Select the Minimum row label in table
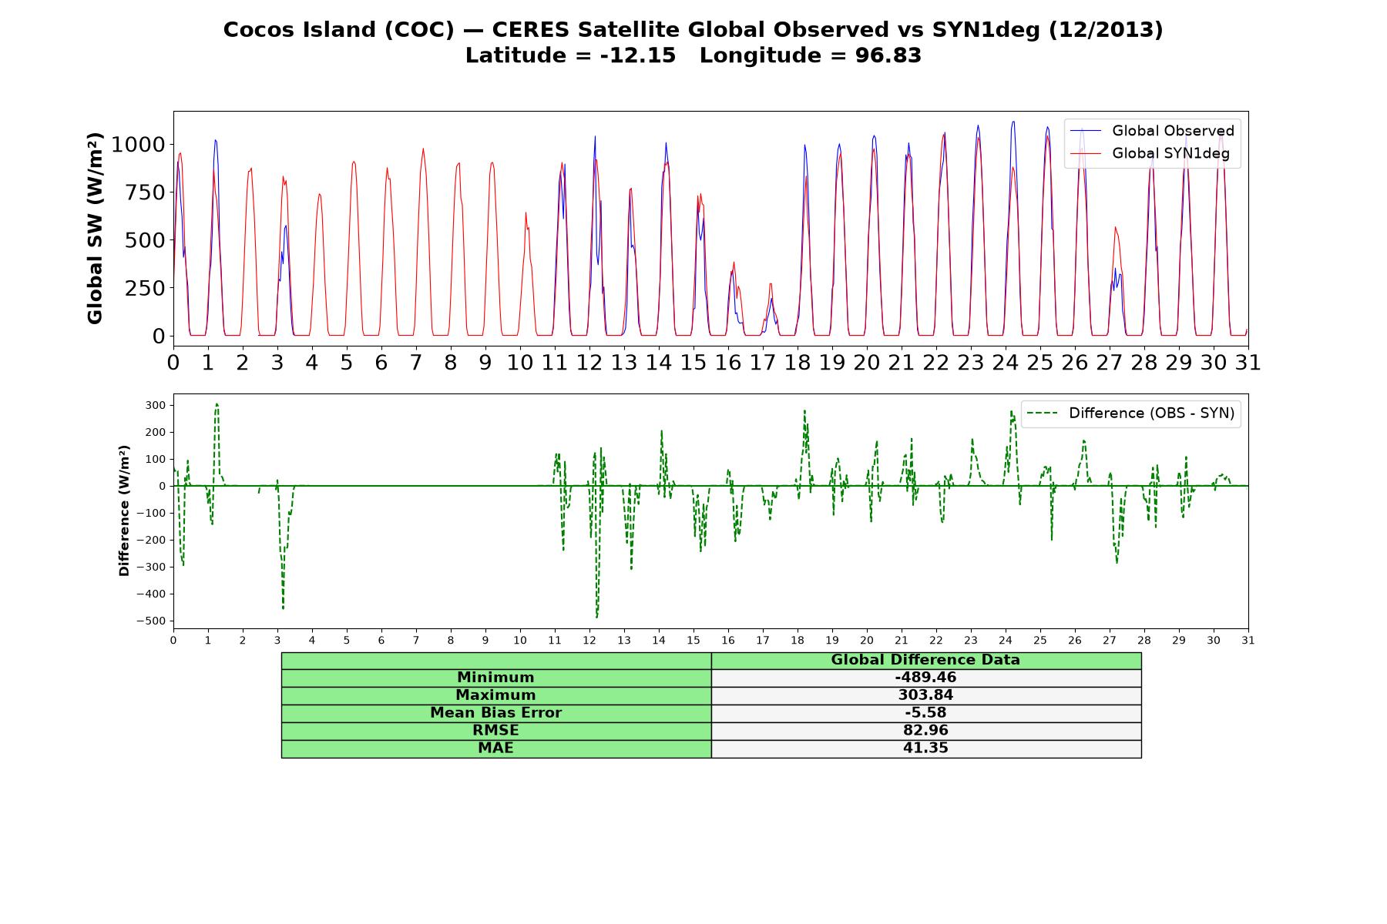This screenshot has width=1387, height=924. pos(495,678)
